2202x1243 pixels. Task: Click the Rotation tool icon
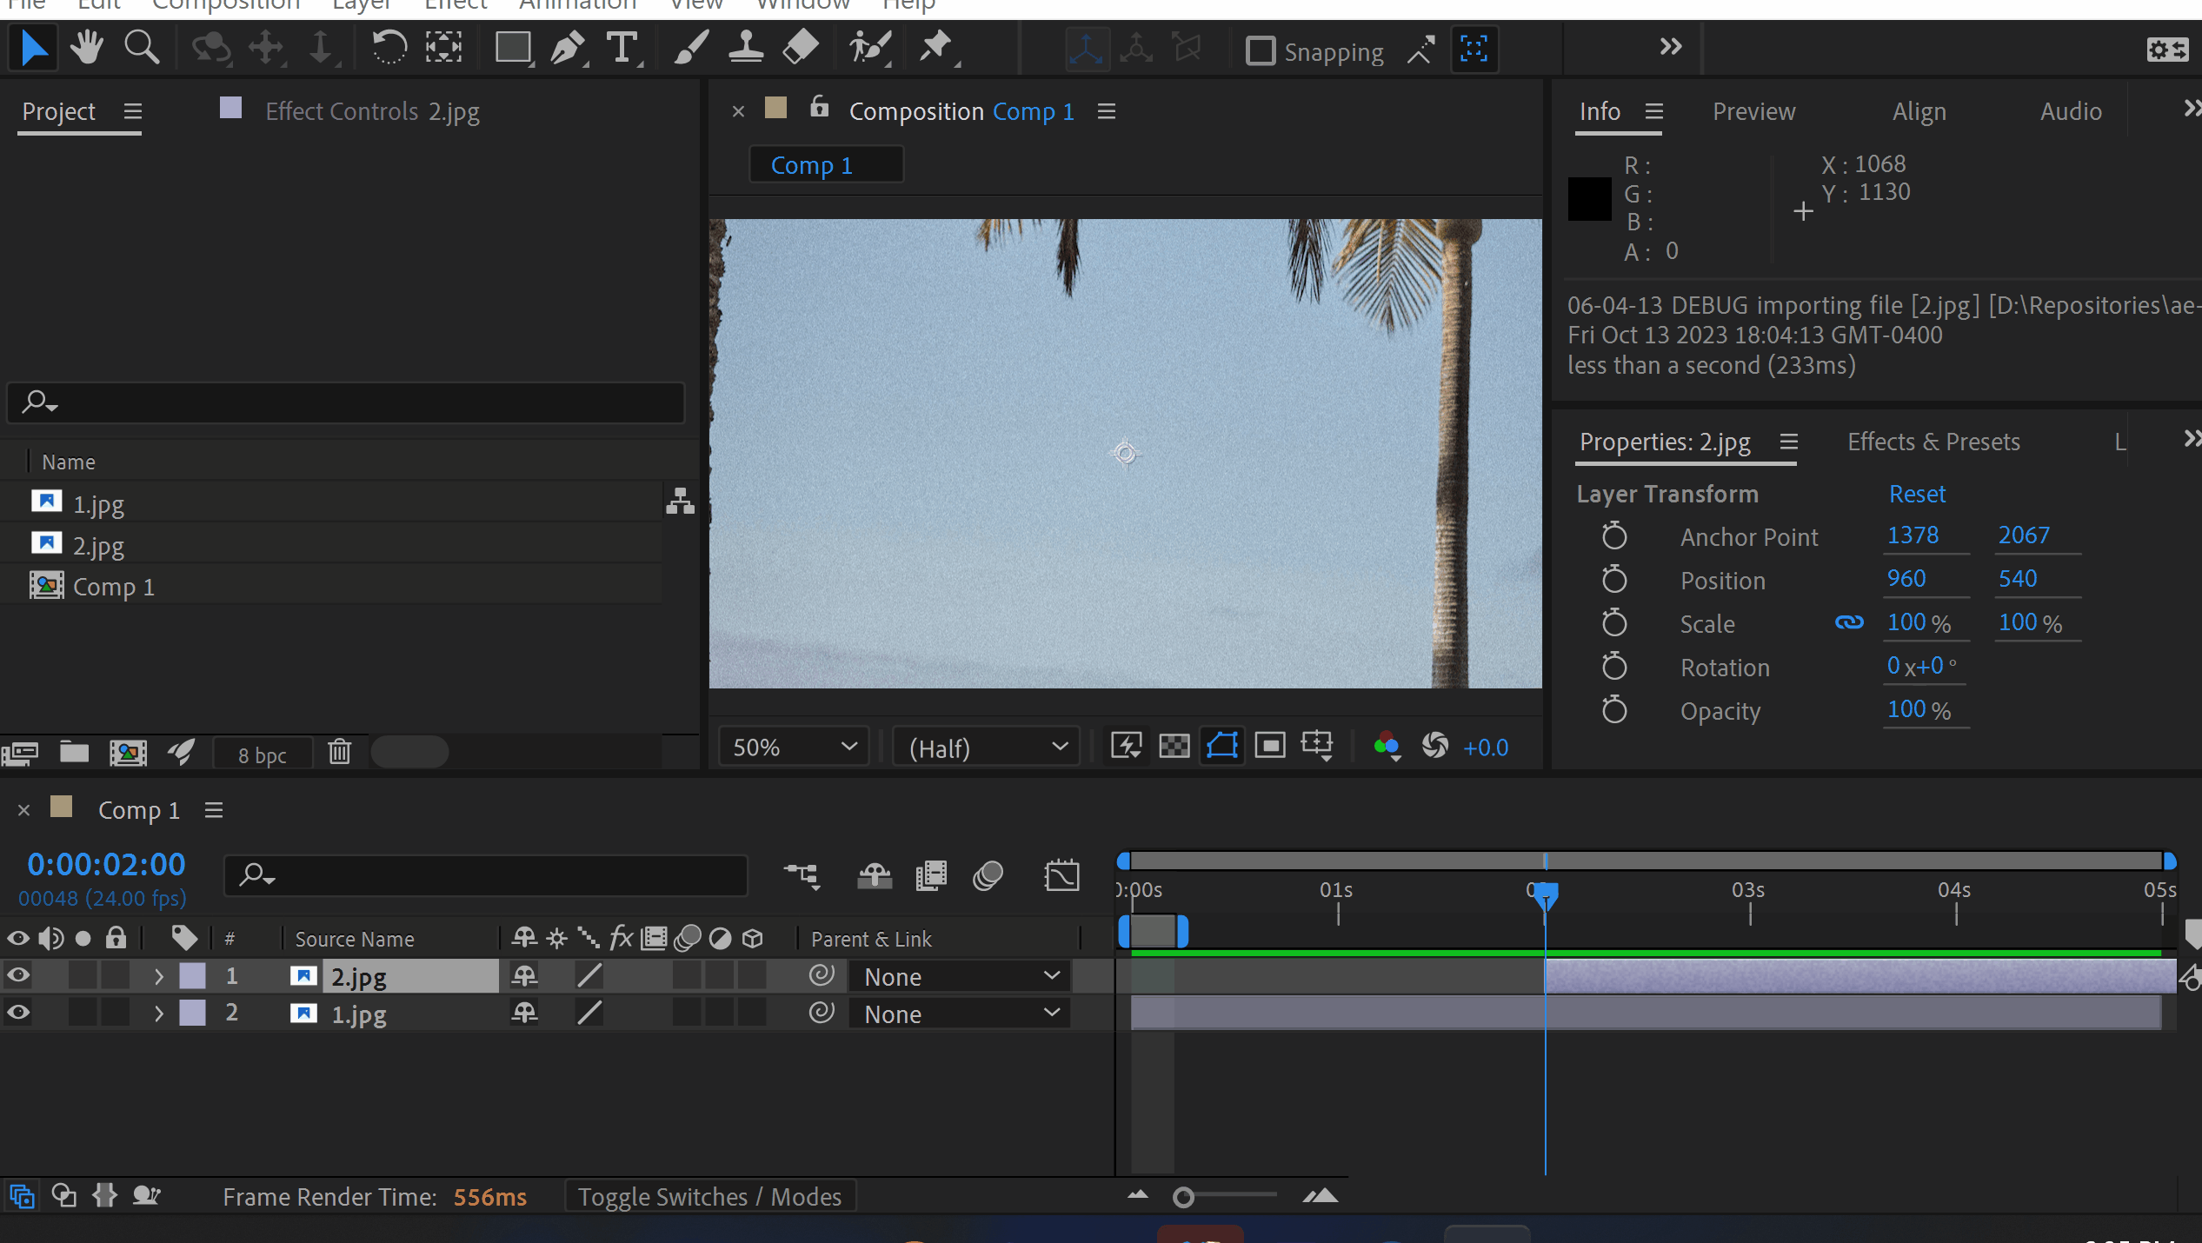pos(389,48)
